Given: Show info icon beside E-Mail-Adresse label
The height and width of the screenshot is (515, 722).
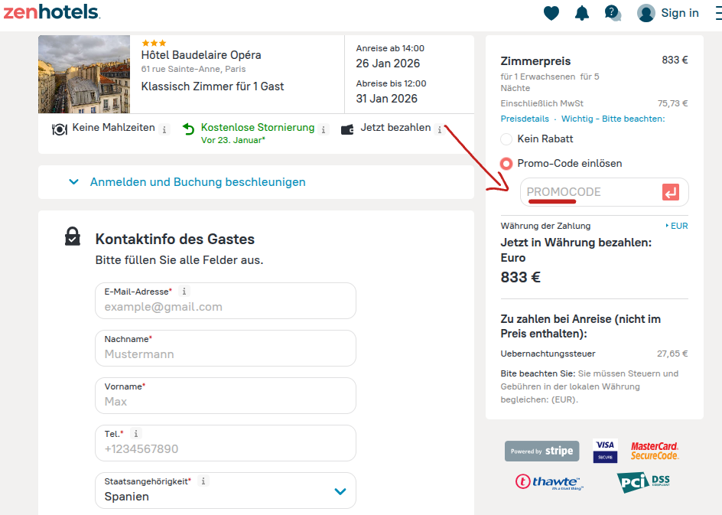Looking at the screenshot, I should pyautogui.click(x=184, y=291).
